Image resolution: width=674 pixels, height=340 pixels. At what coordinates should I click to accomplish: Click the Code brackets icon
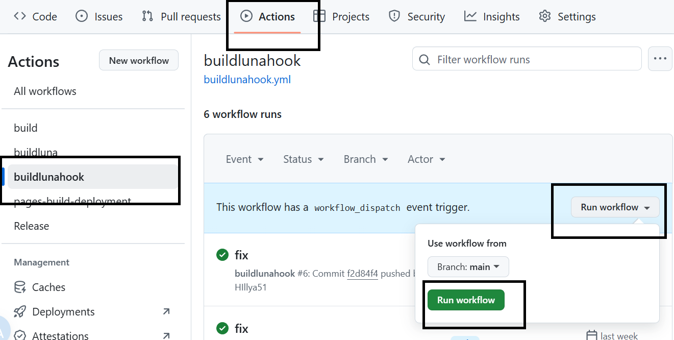click(20, 16)
